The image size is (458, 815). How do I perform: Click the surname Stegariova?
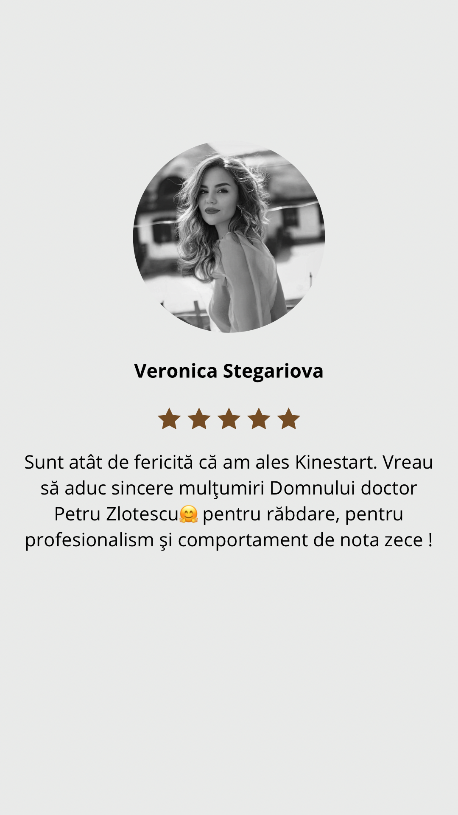click(274, 371)
